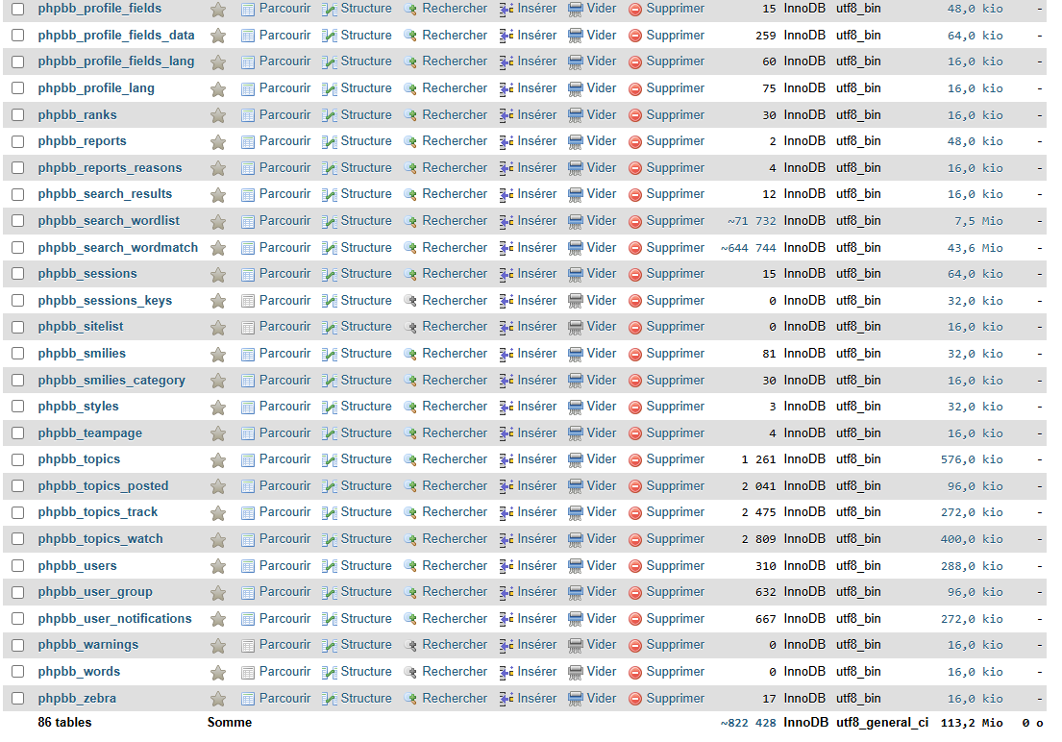Click Search icon for phpbb_smilies
The image size is (1062, 742).
(409, 355)
